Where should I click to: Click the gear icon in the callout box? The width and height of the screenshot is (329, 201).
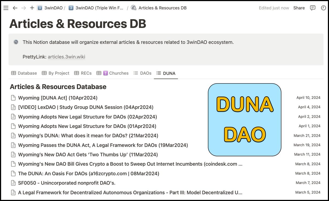coord(16,42)
